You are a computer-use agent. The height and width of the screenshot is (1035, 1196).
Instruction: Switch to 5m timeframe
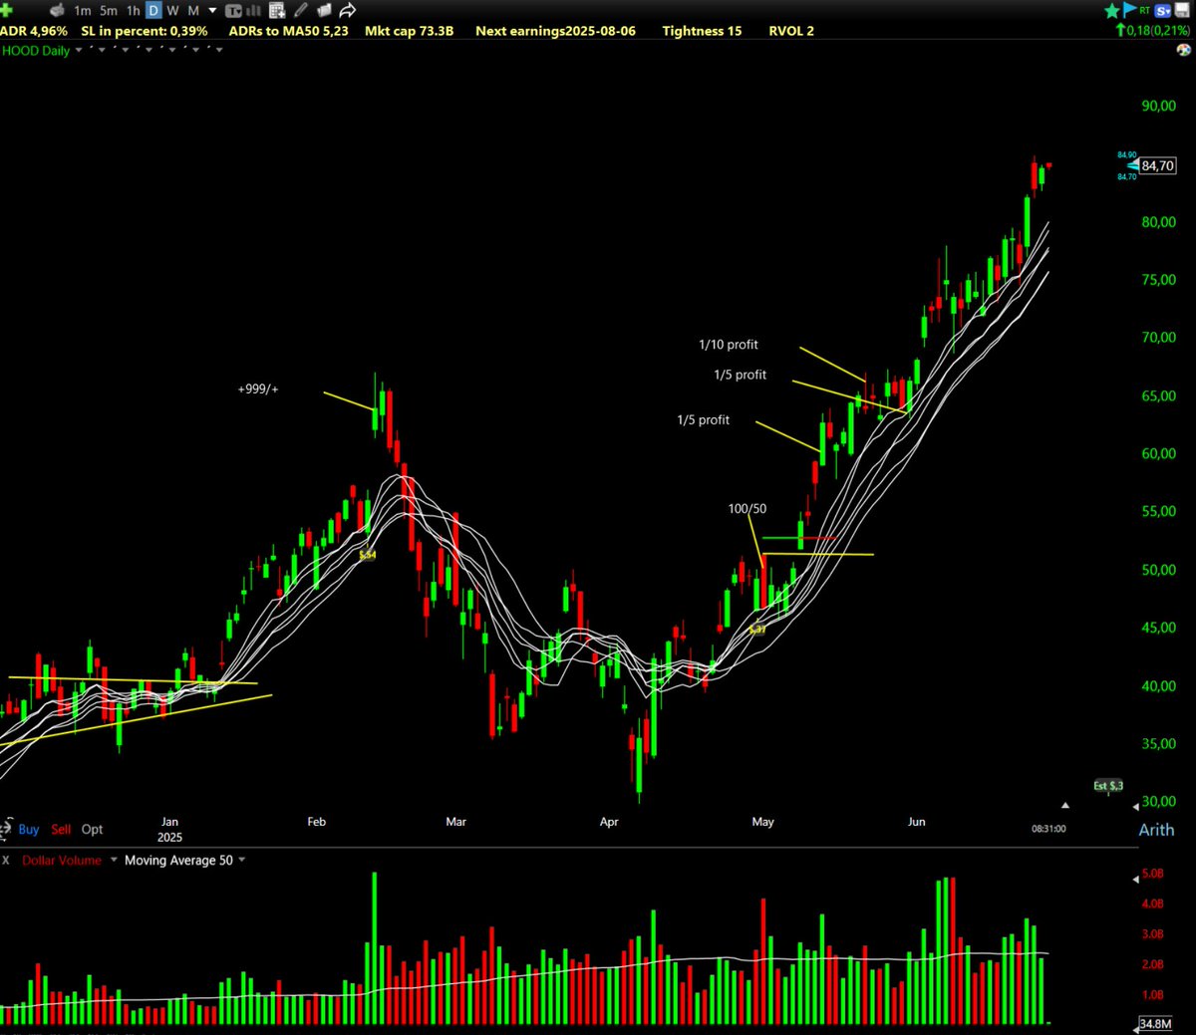point(108,11)
